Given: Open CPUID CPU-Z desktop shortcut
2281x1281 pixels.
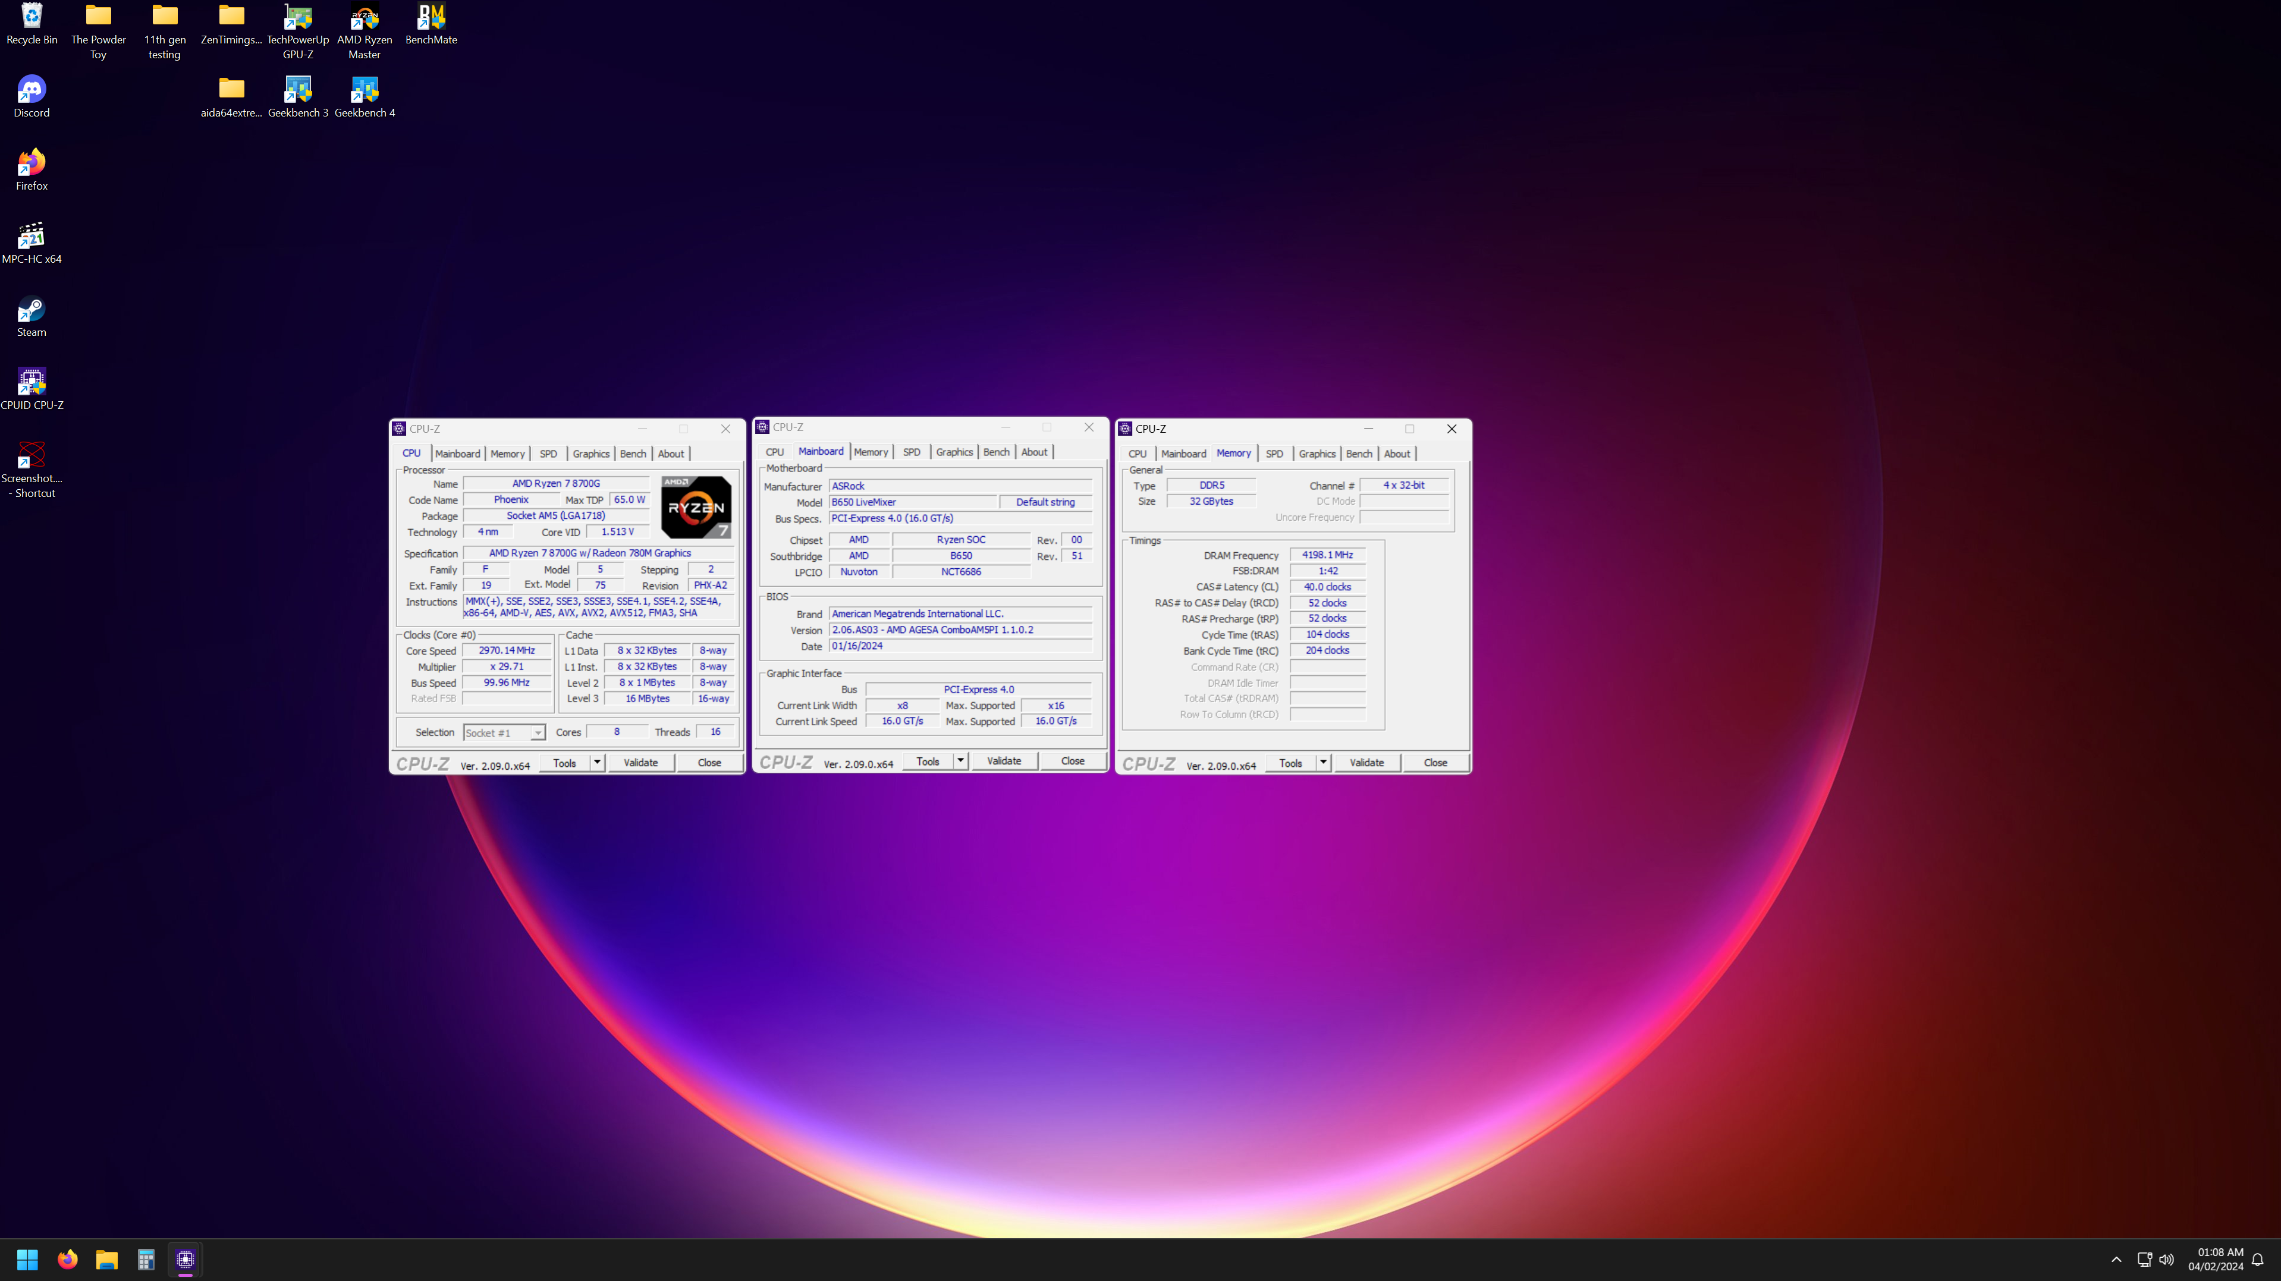Looking at the screenshot, I should [x=32, y=389].
